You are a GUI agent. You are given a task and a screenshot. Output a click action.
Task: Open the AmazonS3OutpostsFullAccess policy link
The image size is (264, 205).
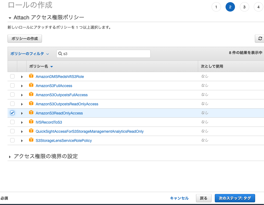point(62,95)
